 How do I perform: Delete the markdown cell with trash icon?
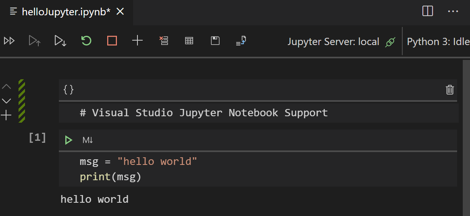449,89
